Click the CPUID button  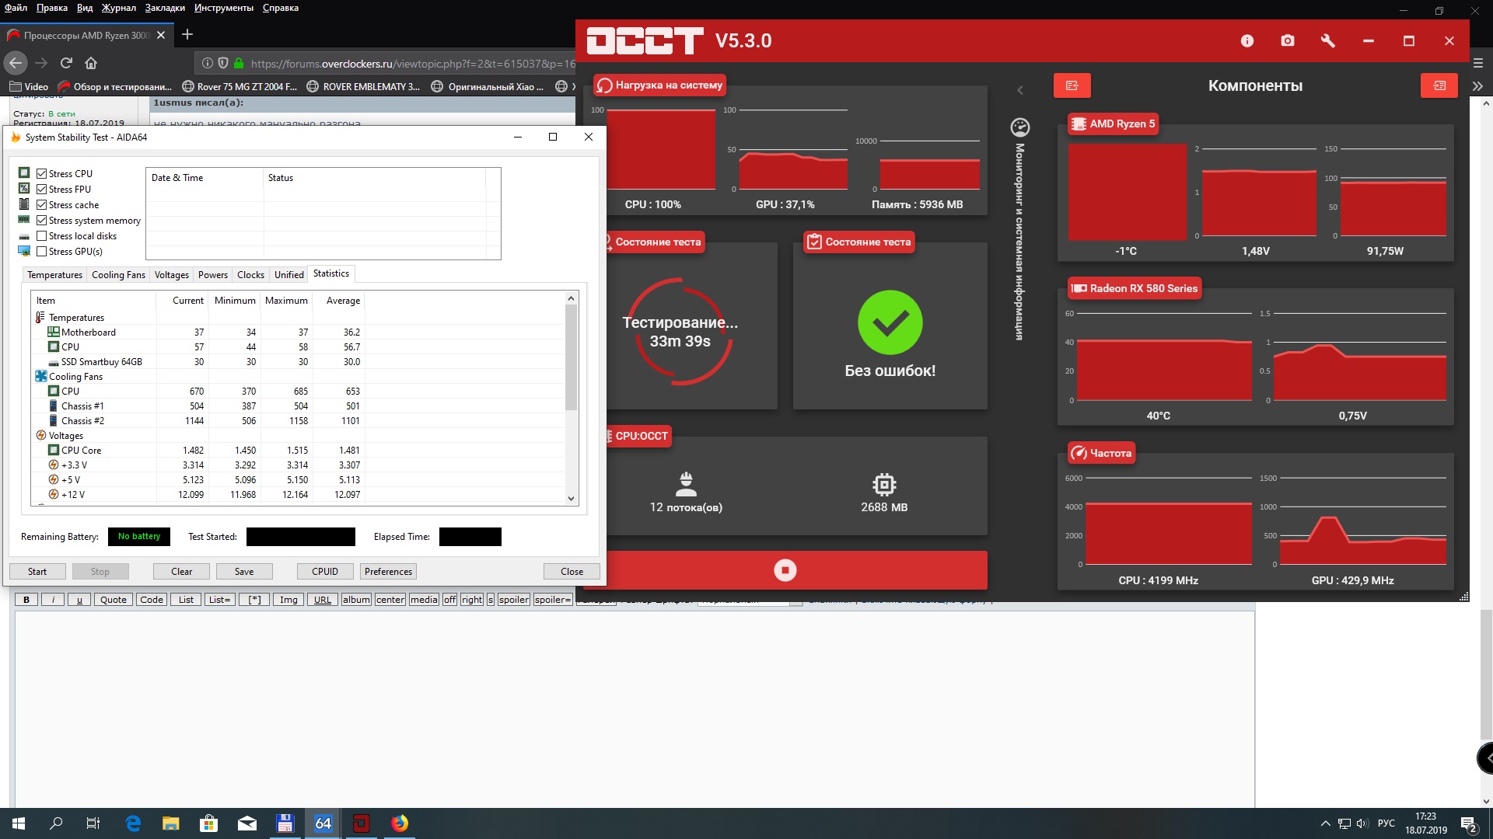(325, 572)
